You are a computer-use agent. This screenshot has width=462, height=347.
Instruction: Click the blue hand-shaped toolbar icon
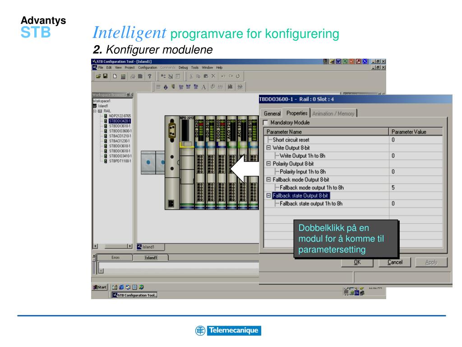[166, 87]
